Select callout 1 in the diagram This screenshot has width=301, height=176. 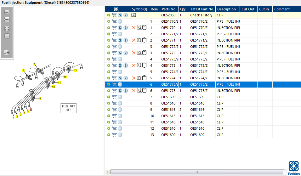(14, 118)
